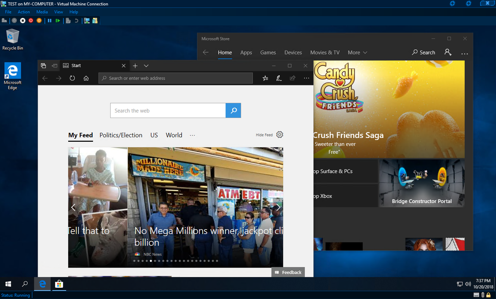The height and width of the screenshot is (299, 496).
Task: Open the Candy Crush Friends Saga banner
Action: click(389, 109)
